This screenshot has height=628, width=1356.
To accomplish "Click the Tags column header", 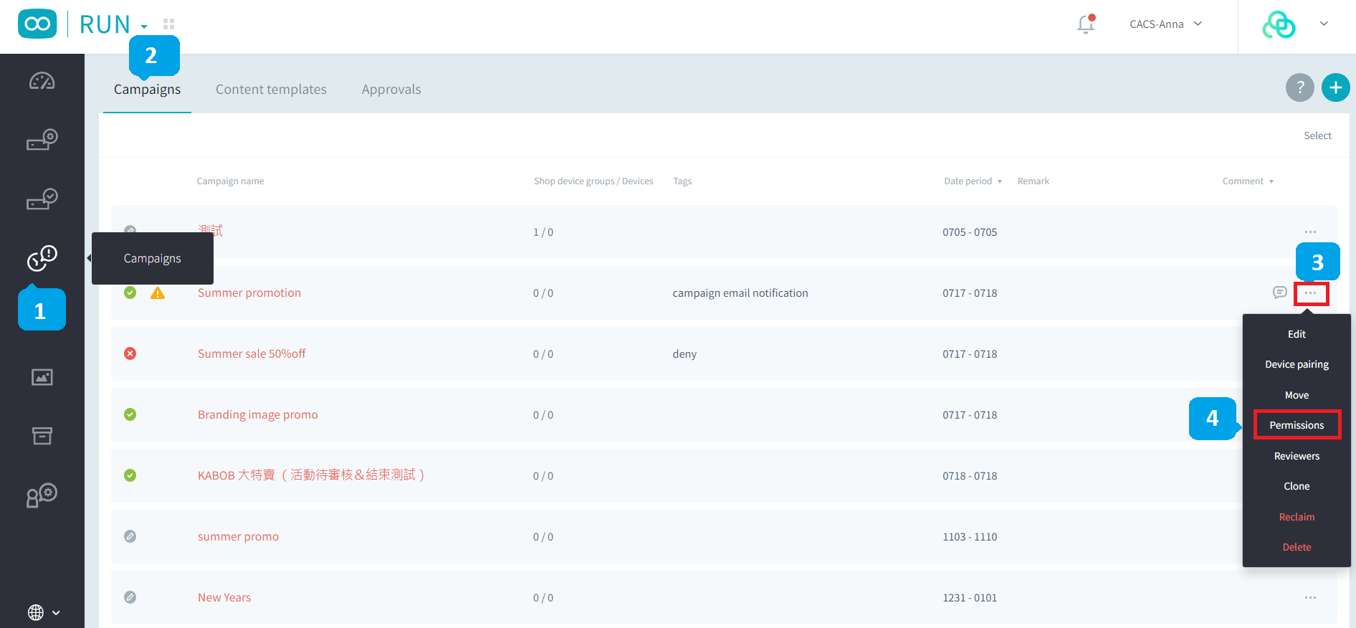I will 682,181.
